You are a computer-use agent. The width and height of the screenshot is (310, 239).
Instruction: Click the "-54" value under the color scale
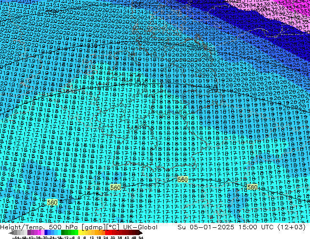click(x=16, y=238)
